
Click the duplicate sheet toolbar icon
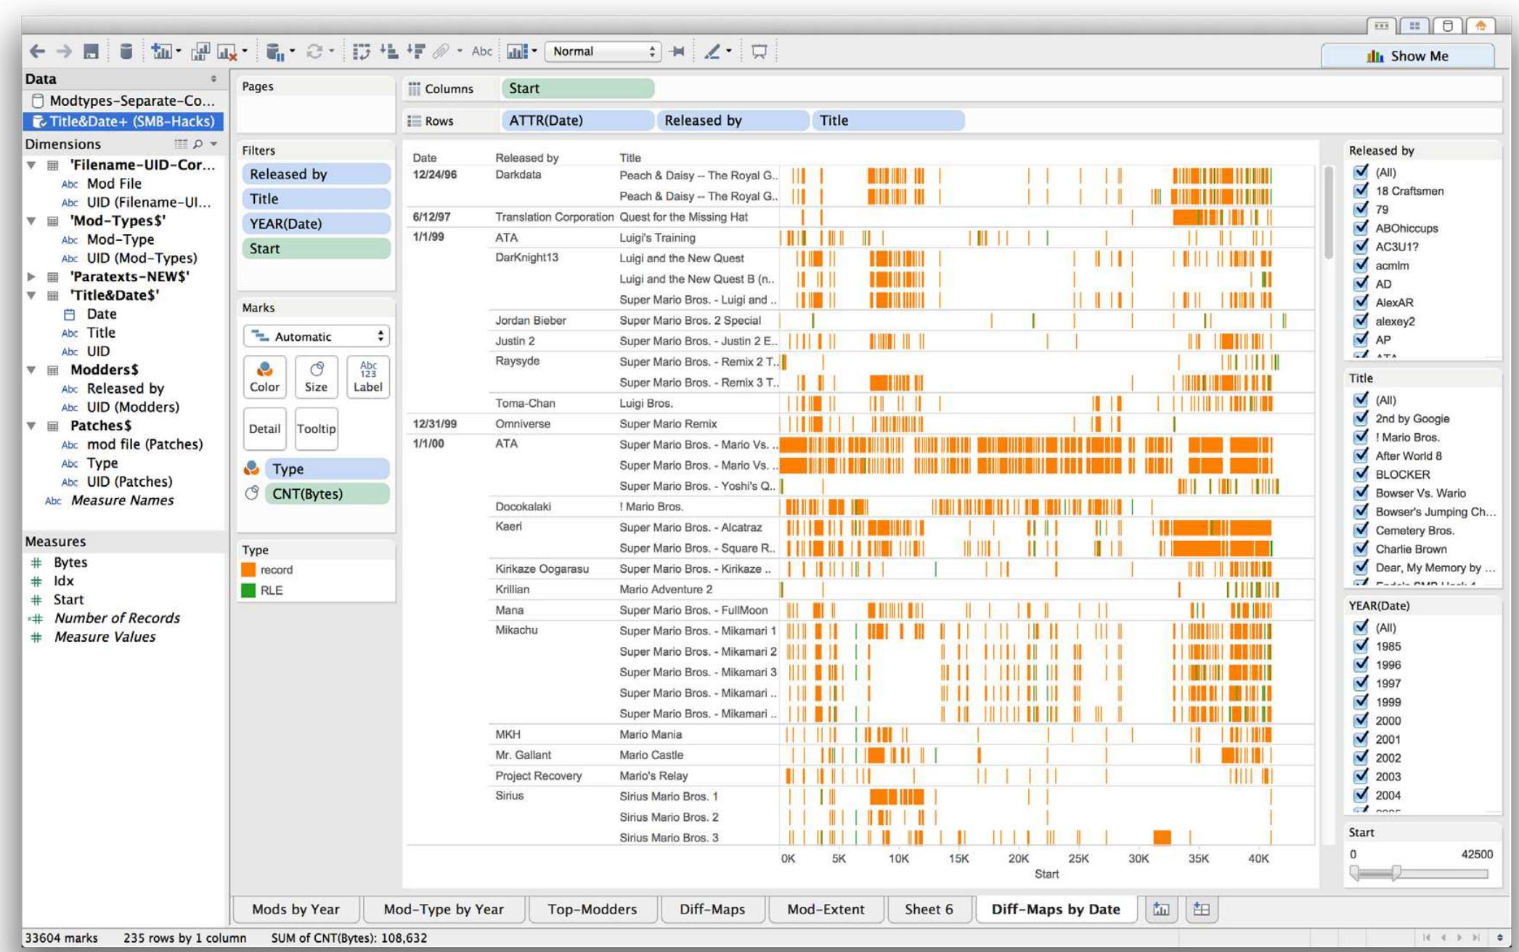coord(200,52)
